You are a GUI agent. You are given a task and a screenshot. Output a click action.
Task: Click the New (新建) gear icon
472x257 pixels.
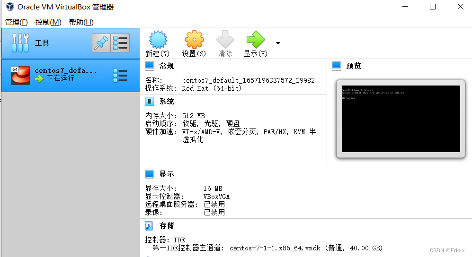tap(158, 39)
